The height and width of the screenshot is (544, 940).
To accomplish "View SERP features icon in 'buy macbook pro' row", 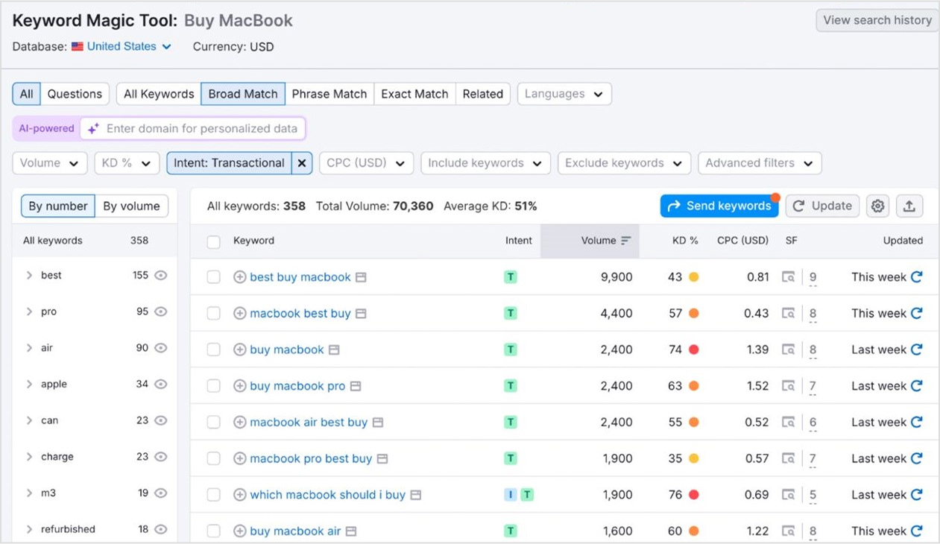I will [788, 386].
